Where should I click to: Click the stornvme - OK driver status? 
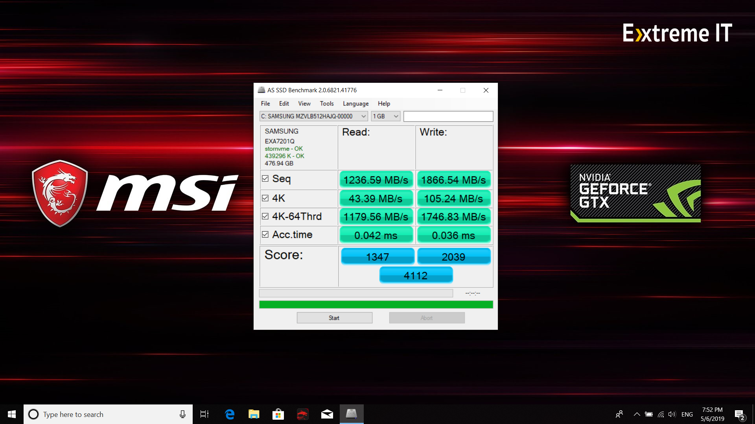[x=284, y=149]
